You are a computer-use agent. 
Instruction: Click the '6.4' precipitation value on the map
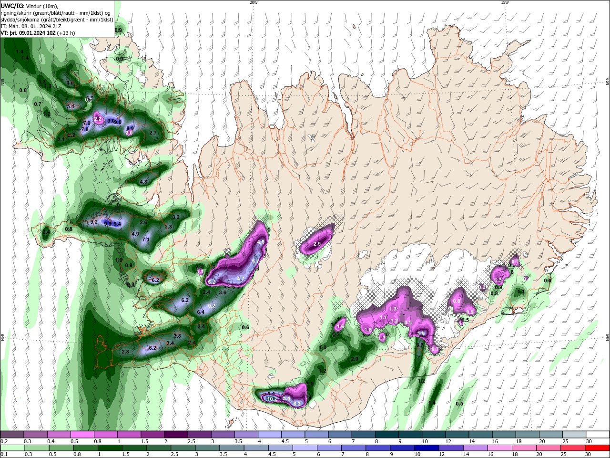click(201, 312)
